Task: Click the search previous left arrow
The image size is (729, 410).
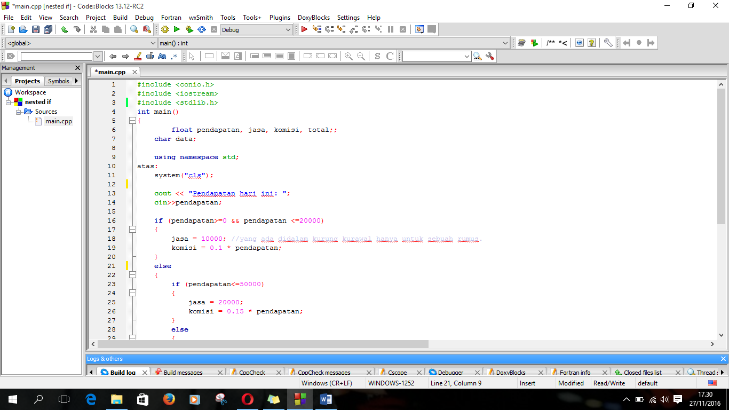Action: pos(113,56)
